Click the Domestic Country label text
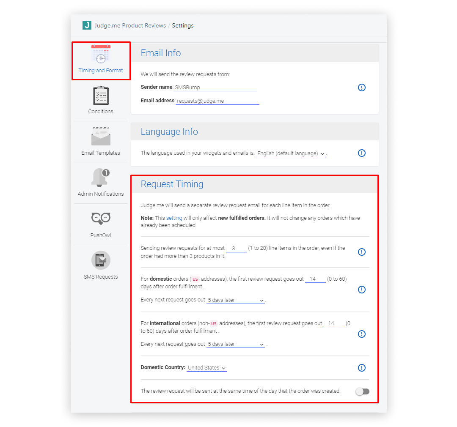 (x=163, y=367)
